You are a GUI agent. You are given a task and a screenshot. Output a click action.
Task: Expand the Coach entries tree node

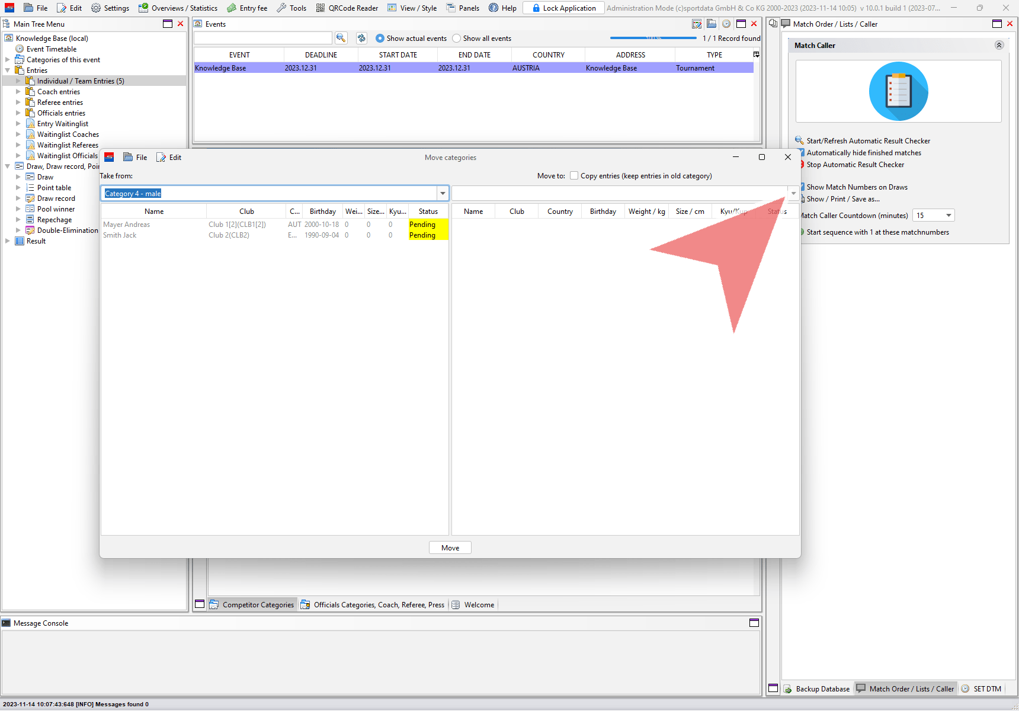click(x=18, y=92)
